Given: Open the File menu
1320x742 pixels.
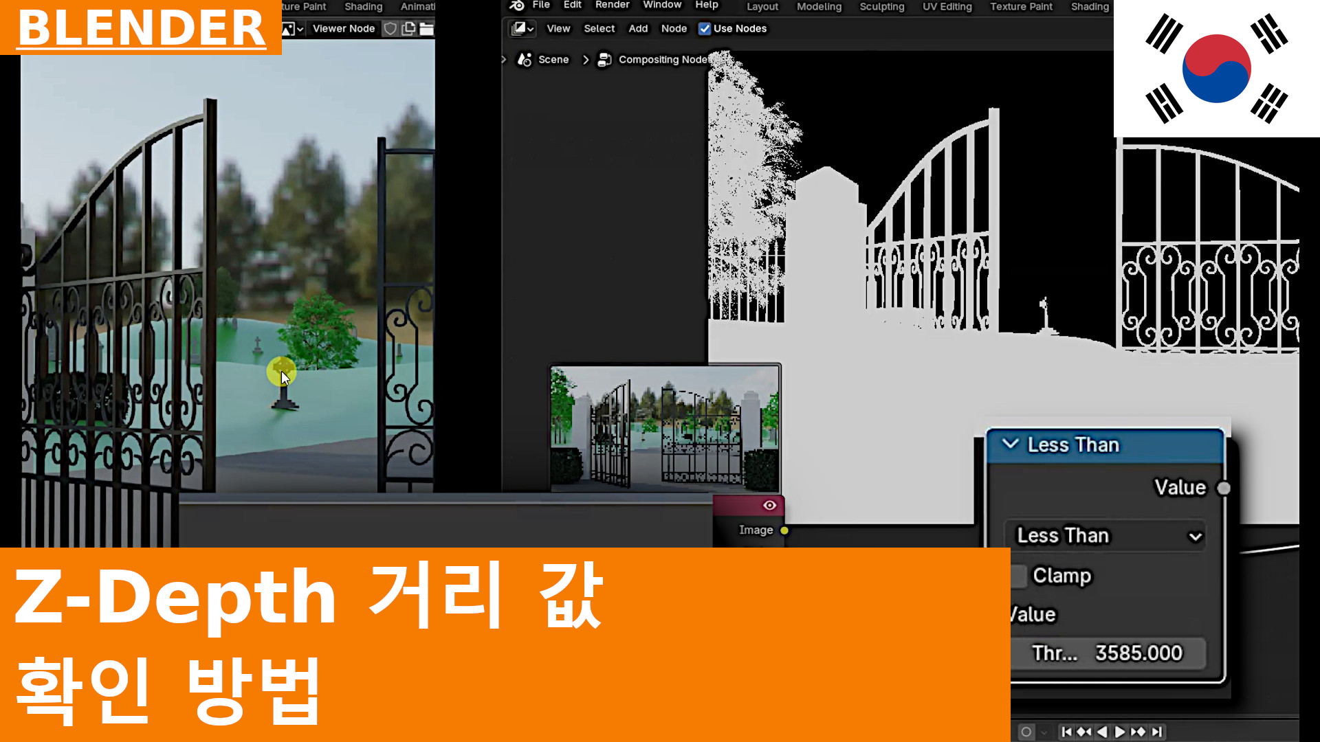Looking at the screenshot, I should (x=541, y=5).
